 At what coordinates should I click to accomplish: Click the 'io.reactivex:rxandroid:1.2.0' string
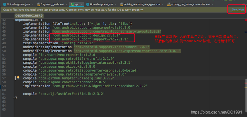tap(68, 55)
